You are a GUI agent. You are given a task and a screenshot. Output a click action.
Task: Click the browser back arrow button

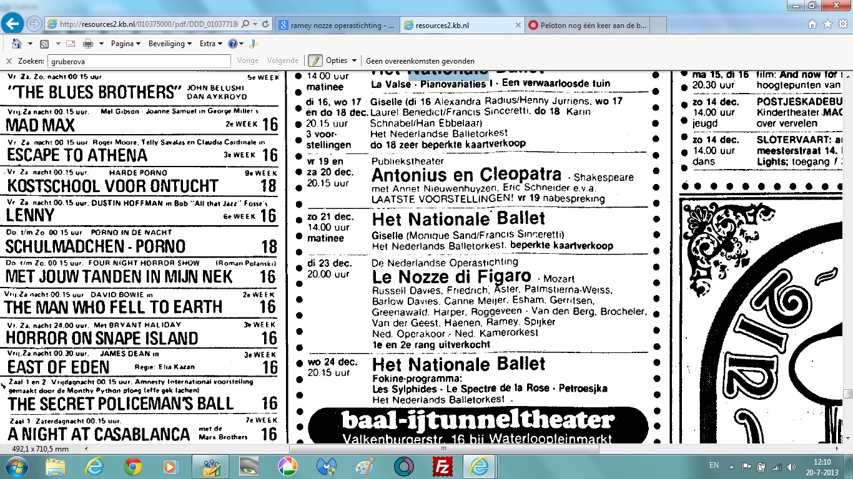[13, 24]
